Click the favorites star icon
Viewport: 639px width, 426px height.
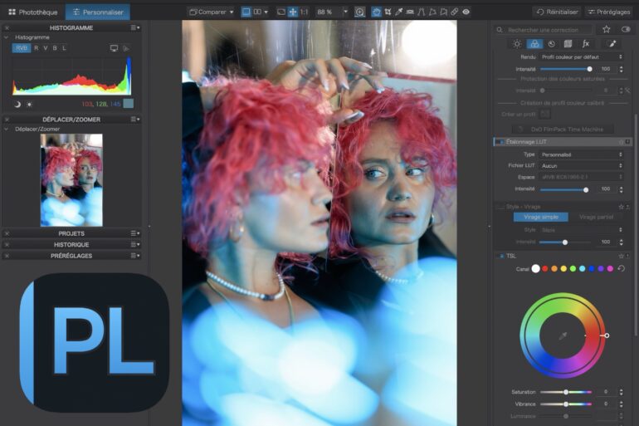[x=606, y=29]
